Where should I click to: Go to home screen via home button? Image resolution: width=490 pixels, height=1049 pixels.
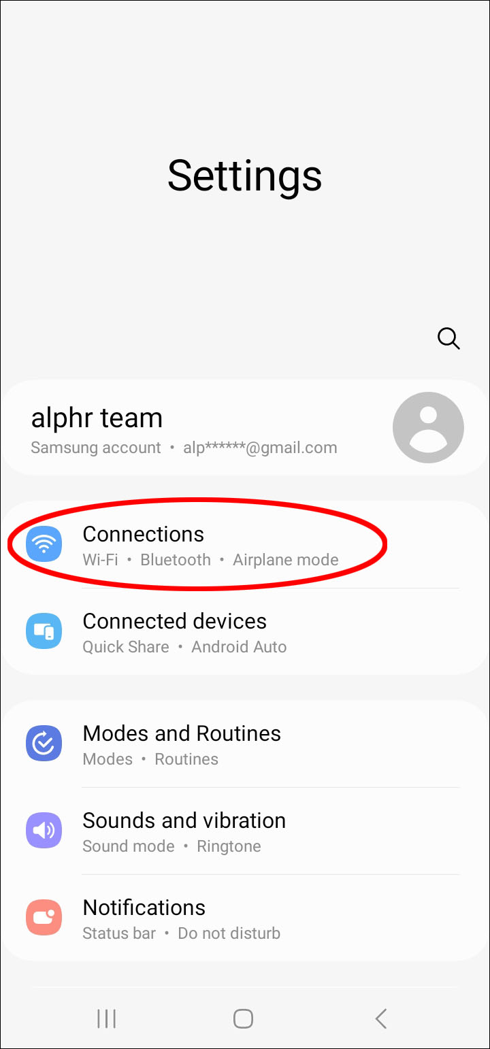243,1018
